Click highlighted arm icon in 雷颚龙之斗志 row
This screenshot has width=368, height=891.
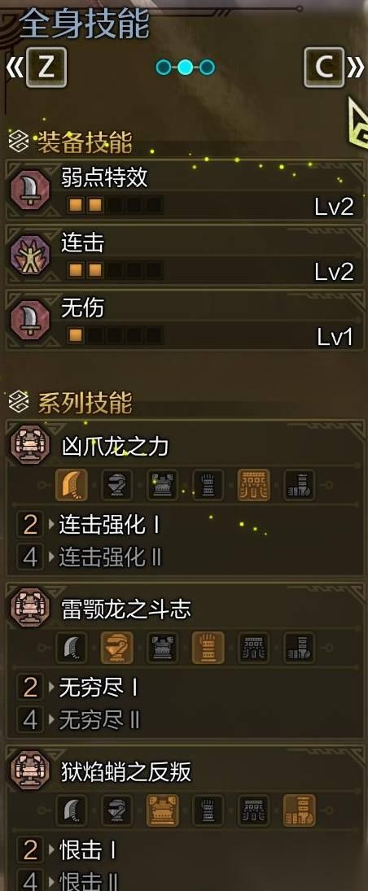pos(208,648)
